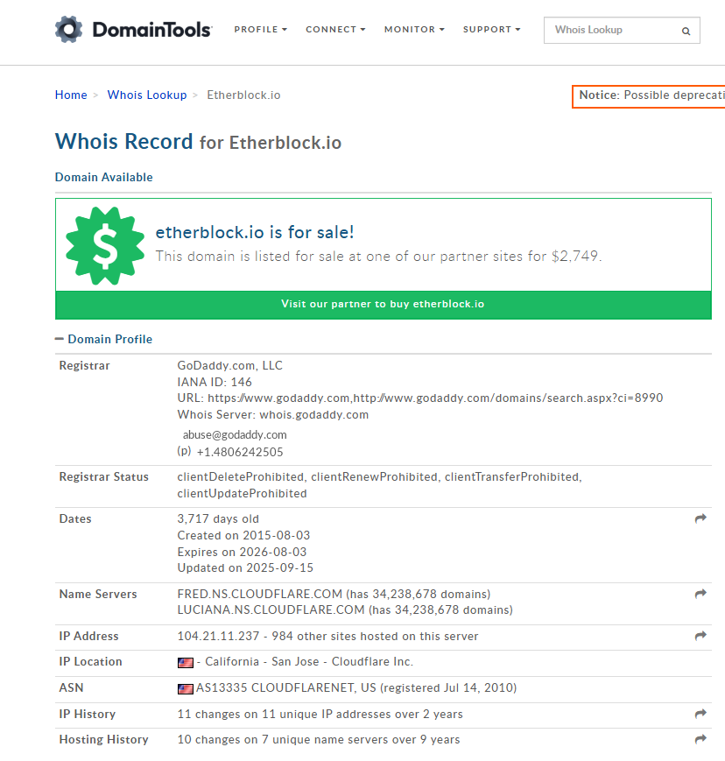
Task: Click the share arrow in IP Address row
Action: tap(700, 636)
